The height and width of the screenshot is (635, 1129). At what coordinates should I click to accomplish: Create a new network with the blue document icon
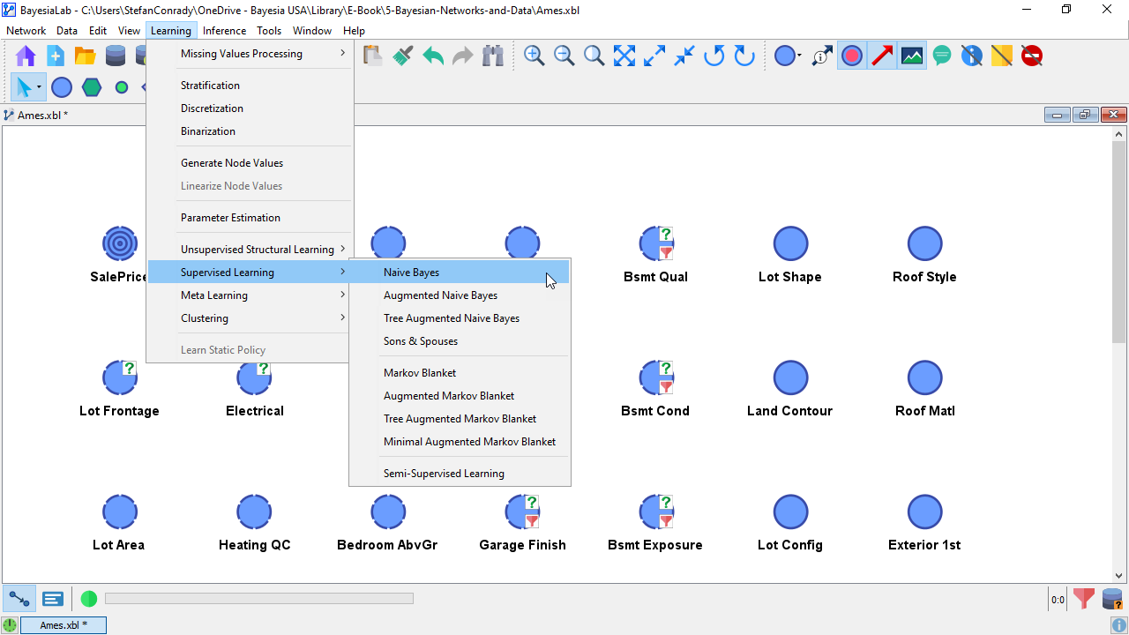[x=56, y=56]
